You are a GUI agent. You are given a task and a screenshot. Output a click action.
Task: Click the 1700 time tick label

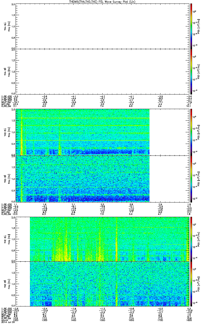pos(160,320)
